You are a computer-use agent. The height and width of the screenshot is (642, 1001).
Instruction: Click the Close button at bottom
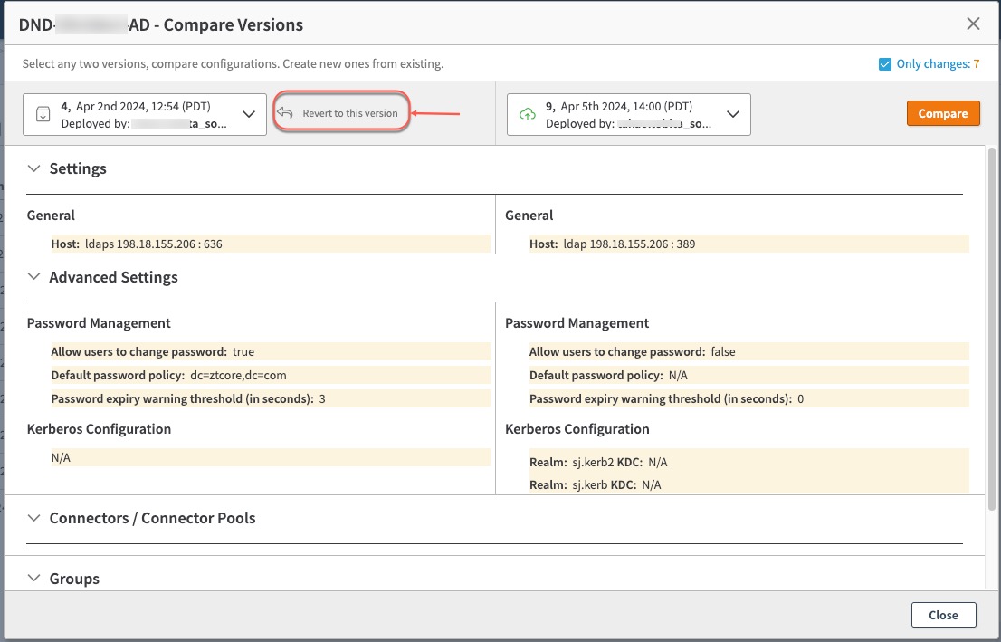tap(943, 615)
